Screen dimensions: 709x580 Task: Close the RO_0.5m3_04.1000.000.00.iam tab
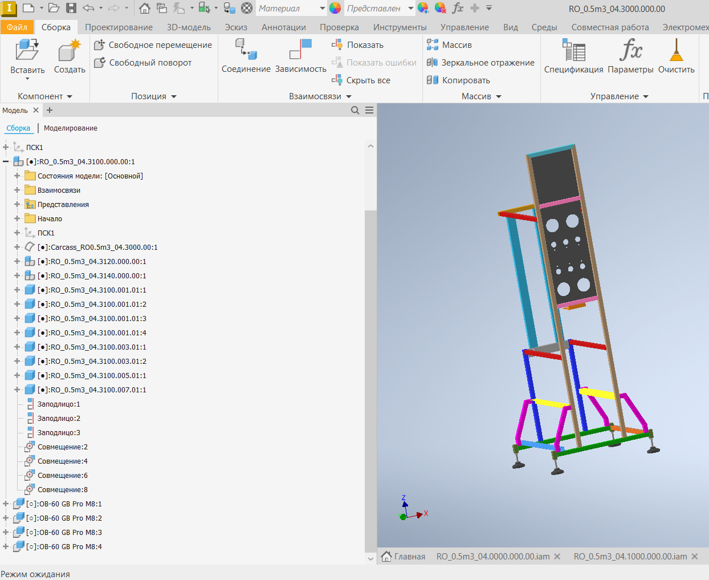click(x=695, y=557)
